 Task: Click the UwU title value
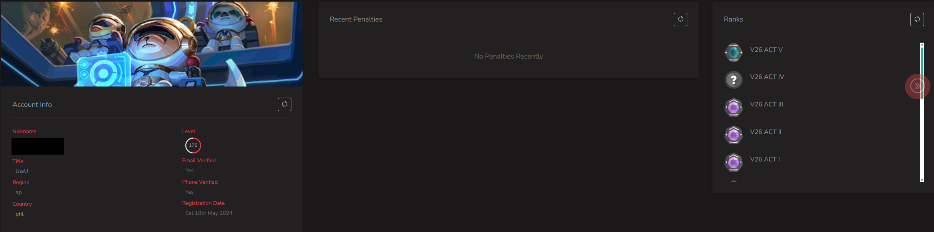(22, 171)
